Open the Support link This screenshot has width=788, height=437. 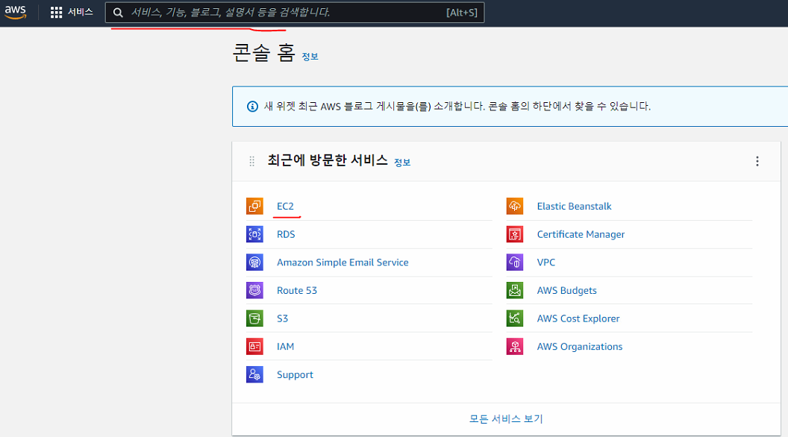click(x=295, y=375)
